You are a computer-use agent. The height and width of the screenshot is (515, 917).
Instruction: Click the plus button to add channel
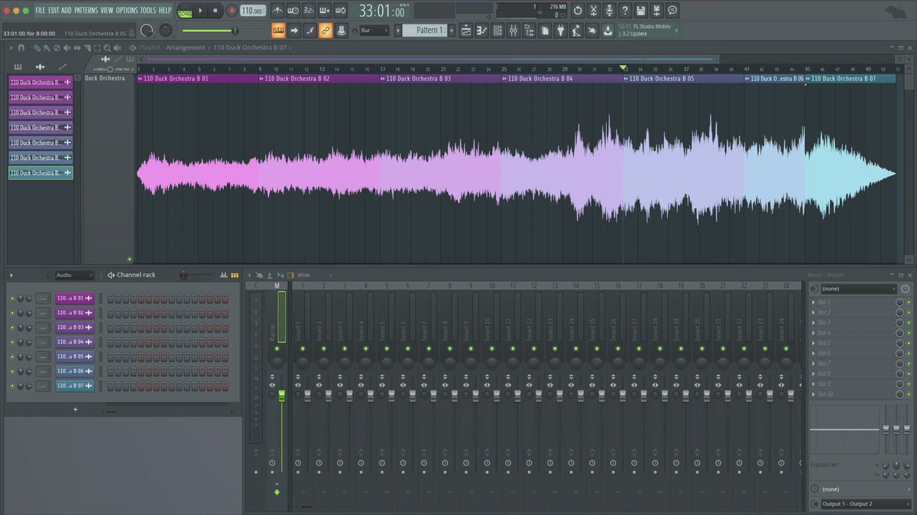coord(75,410)
